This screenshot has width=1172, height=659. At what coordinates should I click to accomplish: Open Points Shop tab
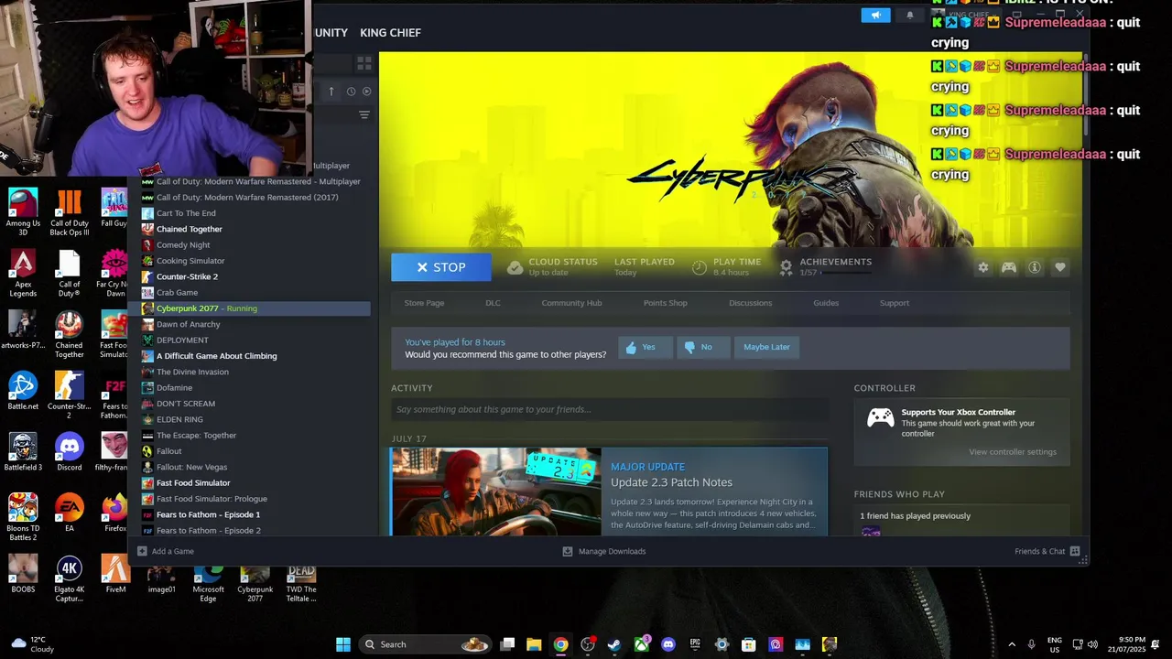pos(666,303)
